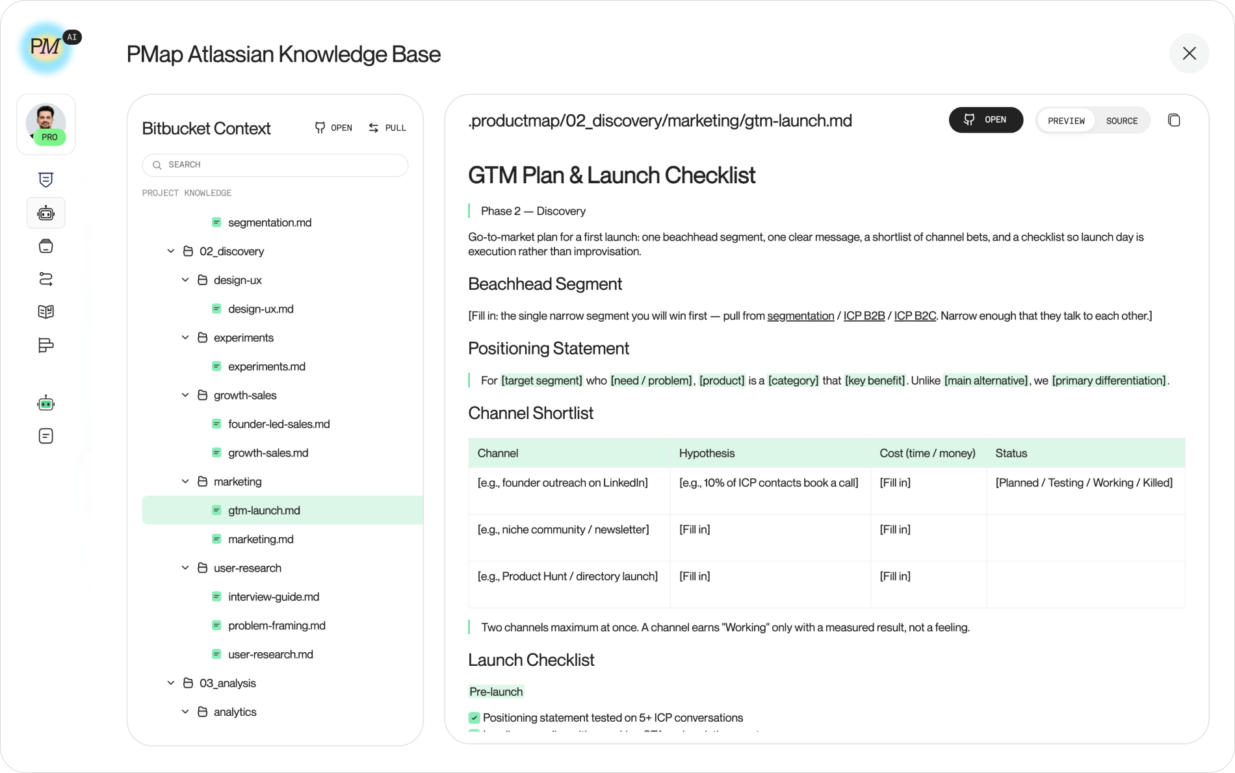The height and width of the screenshot is (773, 1235).
Task: Close the knowledge base dialog
Action: coord(1189,53)
